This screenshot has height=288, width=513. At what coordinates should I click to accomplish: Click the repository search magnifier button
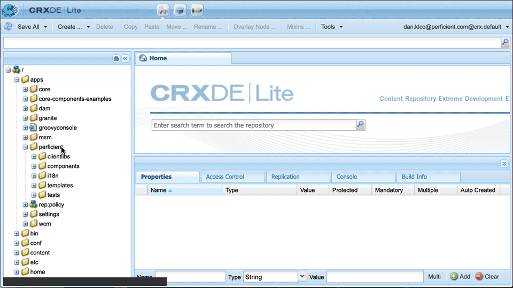click(x=361, y=125)
